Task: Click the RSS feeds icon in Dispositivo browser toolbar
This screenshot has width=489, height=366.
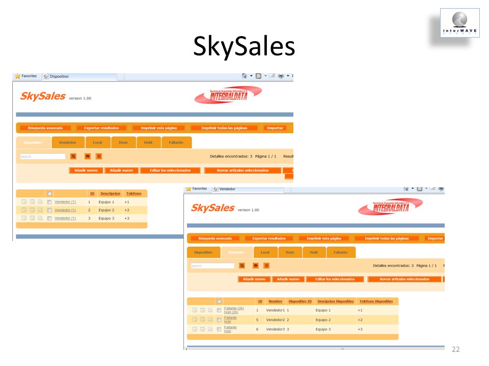Action: click(258, 76)
